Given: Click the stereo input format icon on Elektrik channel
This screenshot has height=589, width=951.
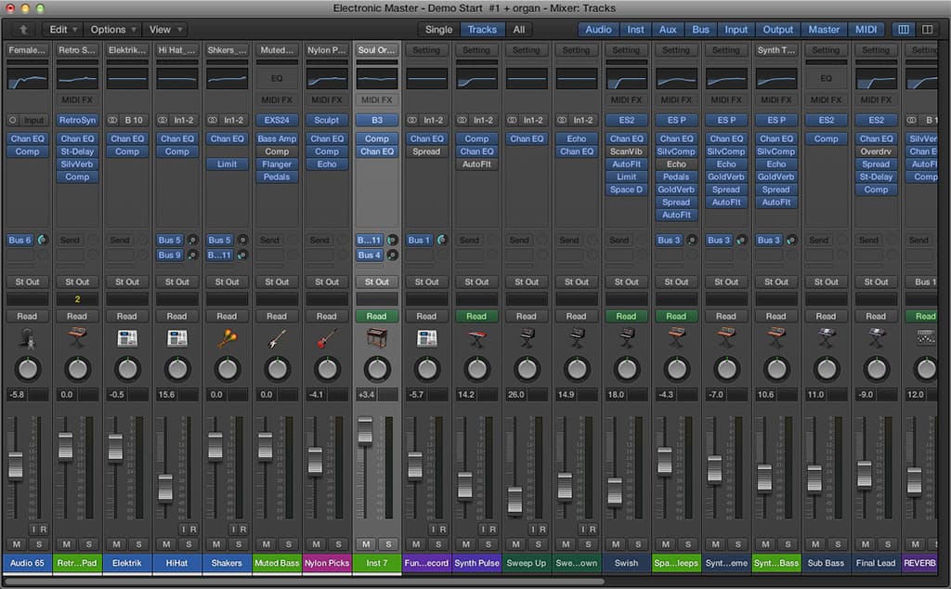Looking at the screenshot, I should click(x=112, y=120).
